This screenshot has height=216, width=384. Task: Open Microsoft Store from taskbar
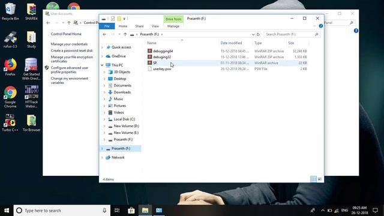(x=131, y=211)
